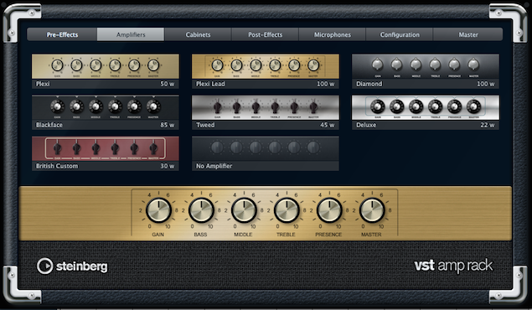The width and height of the screenshot is (532, 310).
Task: Click the TREBLE knob on main amp panel
Action: [x=287, y=210]
